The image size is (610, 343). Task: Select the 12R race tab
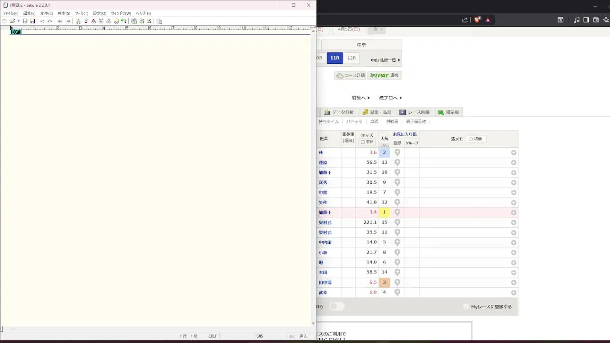tap(351, 58)
